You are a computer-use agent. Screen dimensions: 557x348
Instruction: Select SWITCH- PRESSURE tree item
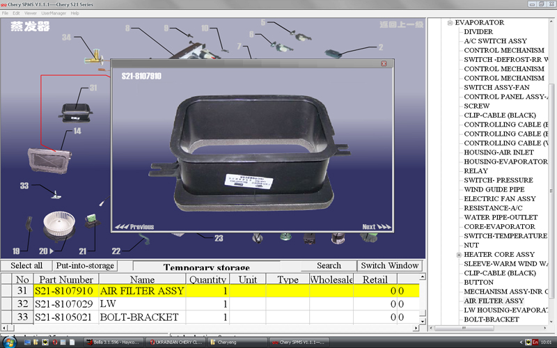(x=498, y=180)
